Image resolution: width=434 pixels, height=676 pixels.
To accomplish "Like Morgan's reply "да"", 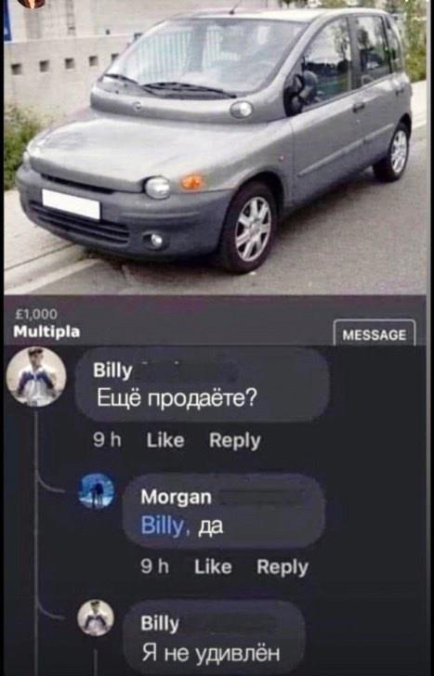I will click(213, 566).
